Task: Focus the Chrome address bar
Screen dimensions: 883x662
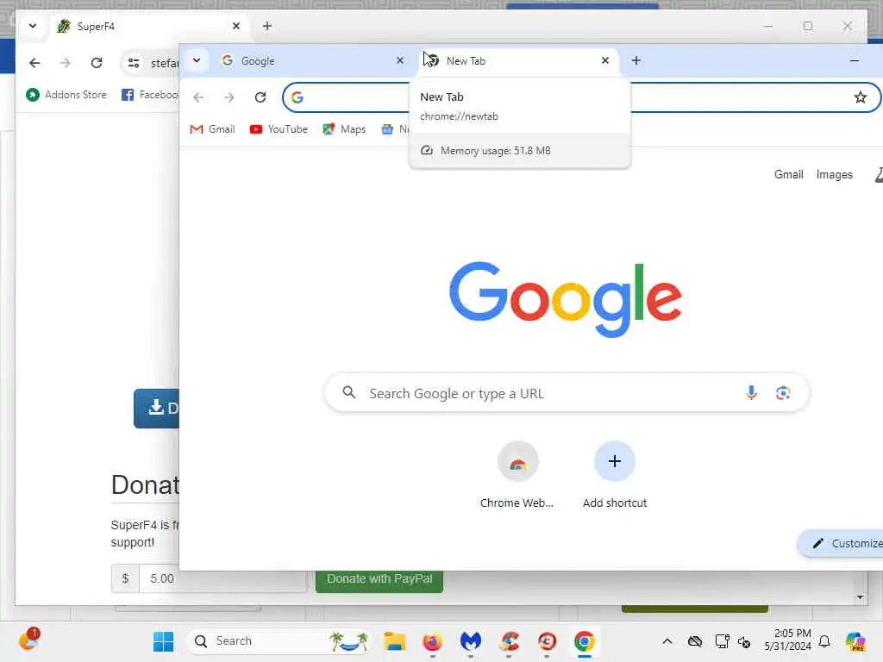Action: [582, 97]
